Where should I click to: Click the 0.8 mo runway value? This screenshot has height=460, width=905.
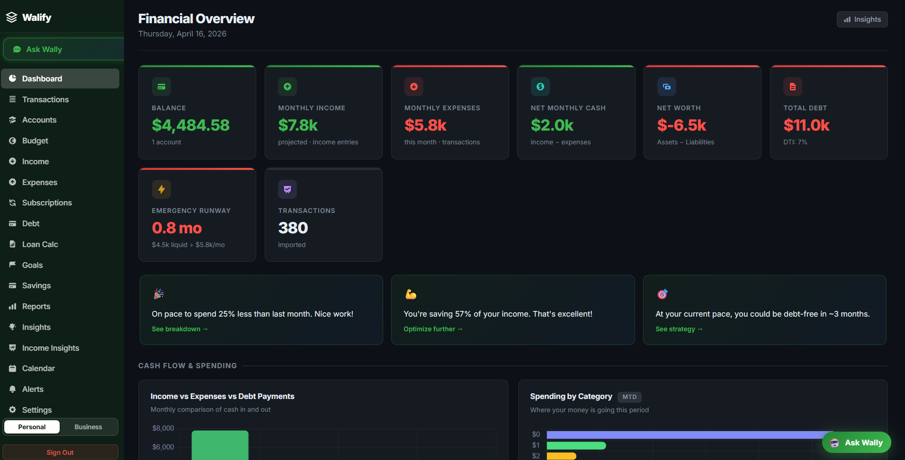177,228
